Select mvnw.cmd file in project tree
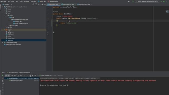Image resolution: width=169 pixels, height=95 pixels. click(x=11, y=38)
